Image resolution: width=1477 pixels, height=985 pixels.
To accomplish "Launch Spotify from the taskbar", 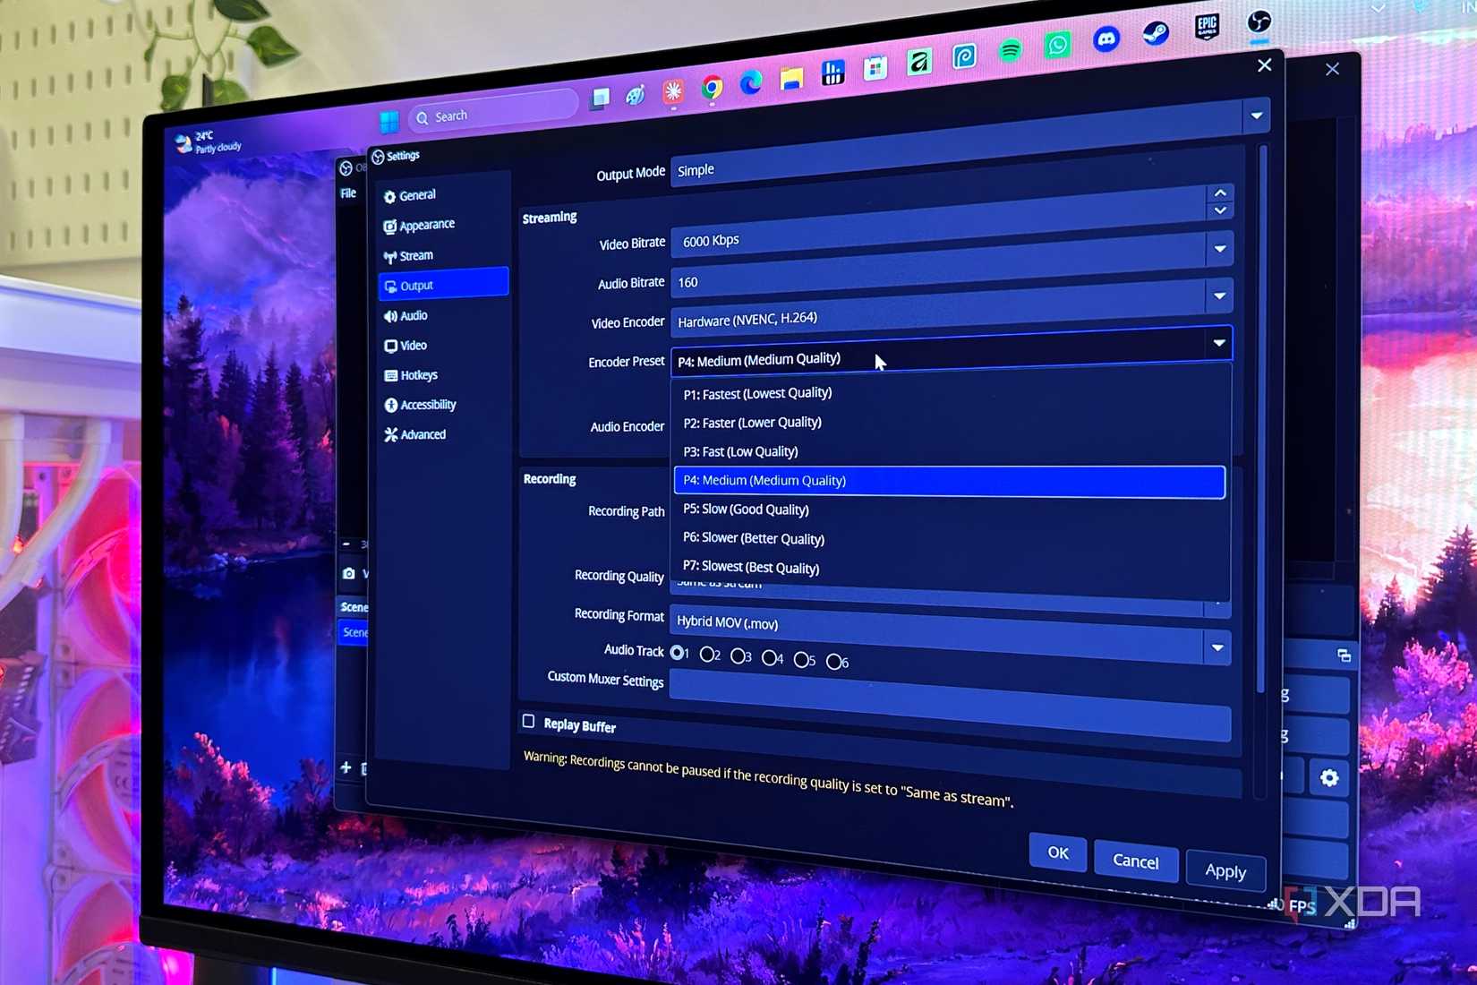I will (x=1011, y=51).
